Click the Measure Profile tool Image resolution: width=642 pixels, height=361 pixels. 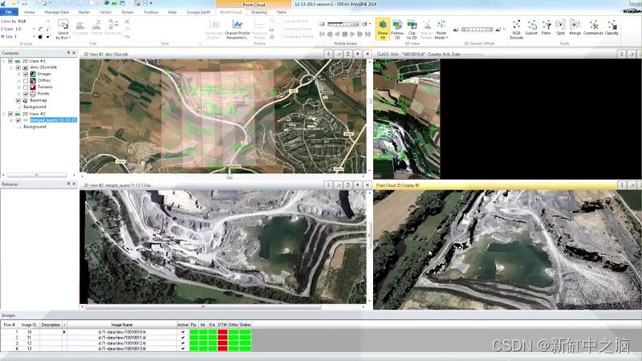pyautogui.click(x=259, y=29)
